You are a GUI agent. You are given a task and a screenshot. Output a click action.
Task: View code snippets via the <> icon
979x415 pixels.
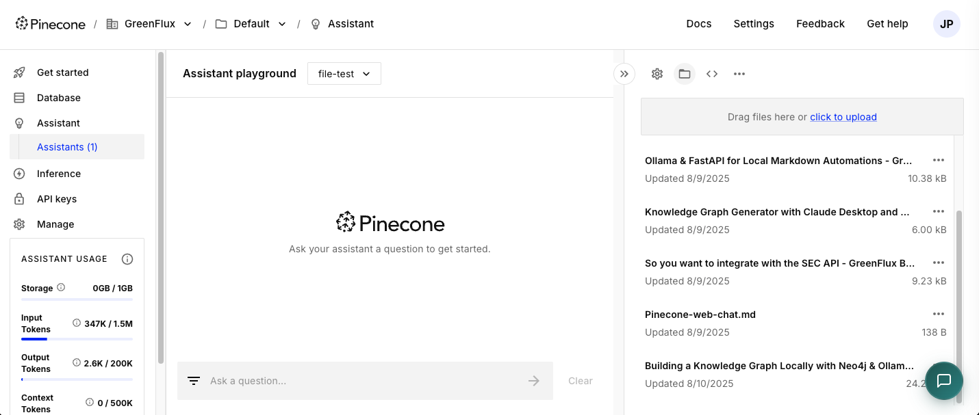[x=711, y=73]
